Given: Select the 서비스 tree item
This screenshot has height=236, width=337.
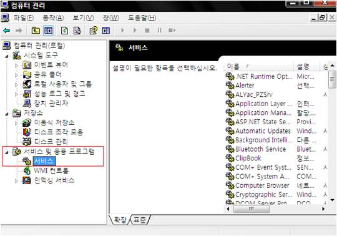Looking at the screenshot, I should tap(44, 161).
